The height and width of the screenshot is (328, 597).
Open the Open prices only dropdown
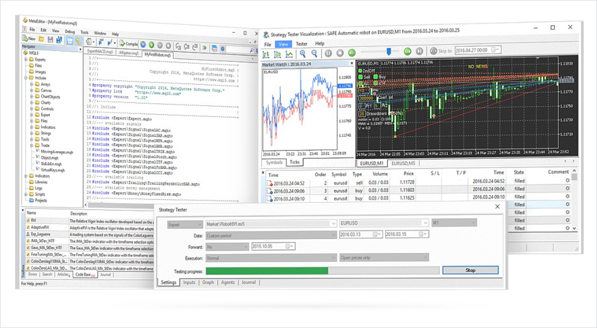(384, 258)
